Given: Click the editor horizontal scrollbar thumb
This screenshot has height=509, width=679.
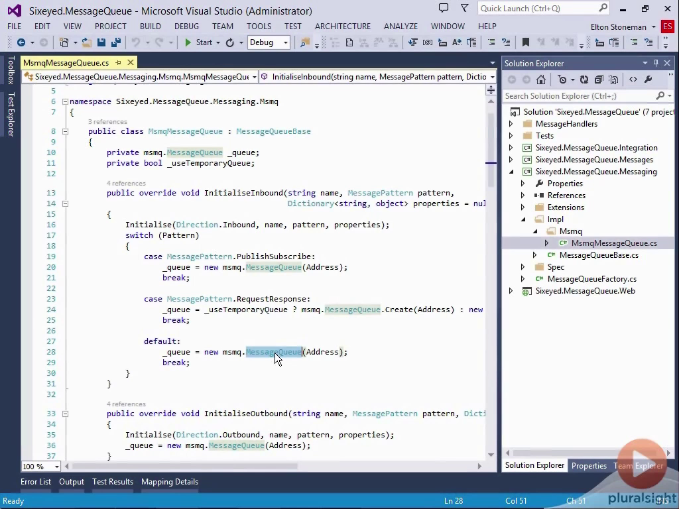Looking at the screenshot, I should pyautogui.click(x=185, y=467).
